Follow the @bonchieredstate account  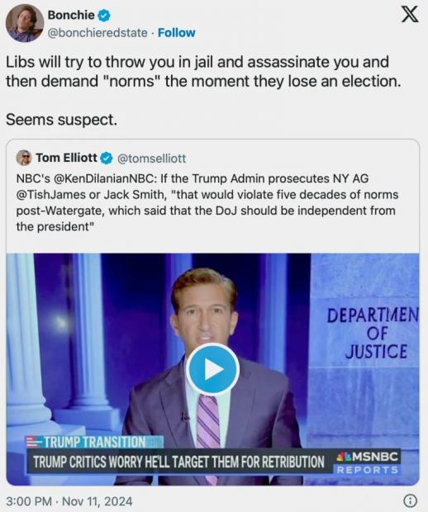[x=177, y=33]
